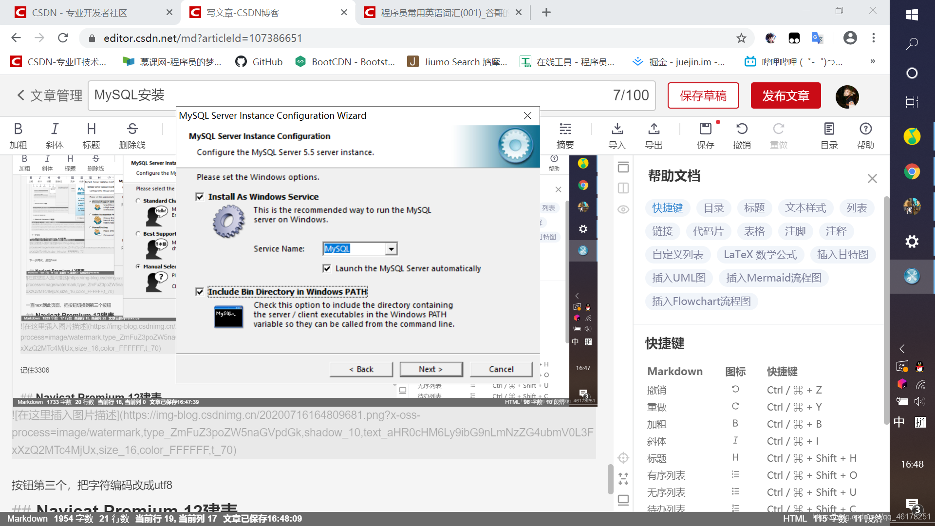Insert a heading with the 标题 icon
This screenshot has width=935, height=526.
(91, 135)
